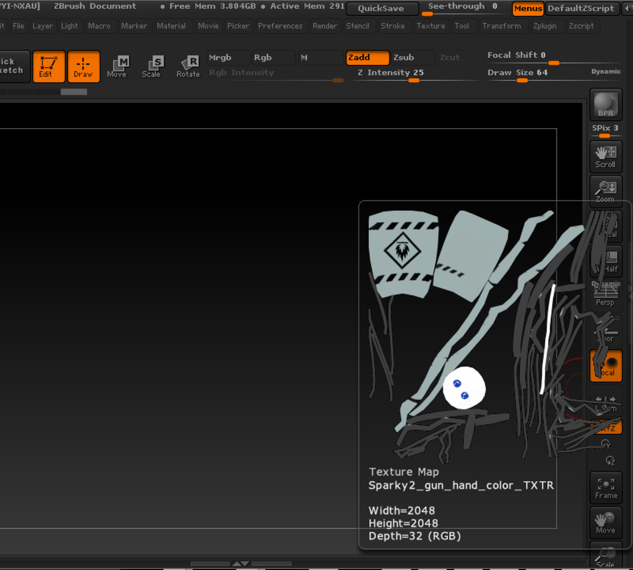Select the Scale transform mode beside Rotate
633x570 pixels.
coord(151,66)
